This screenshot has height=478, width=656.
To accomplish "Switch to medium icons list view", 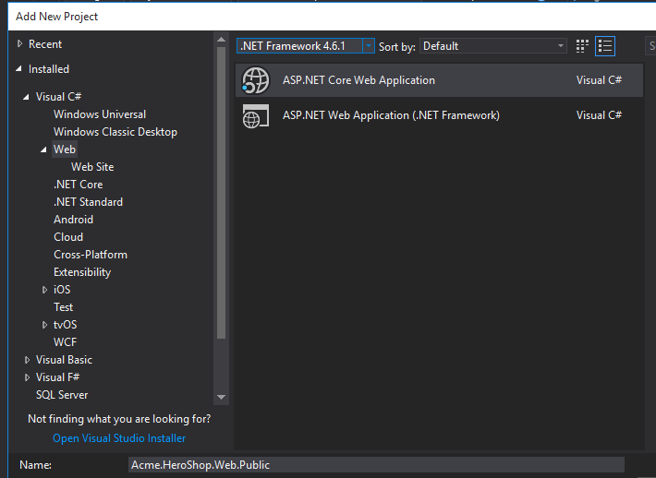I will (605, 46).
